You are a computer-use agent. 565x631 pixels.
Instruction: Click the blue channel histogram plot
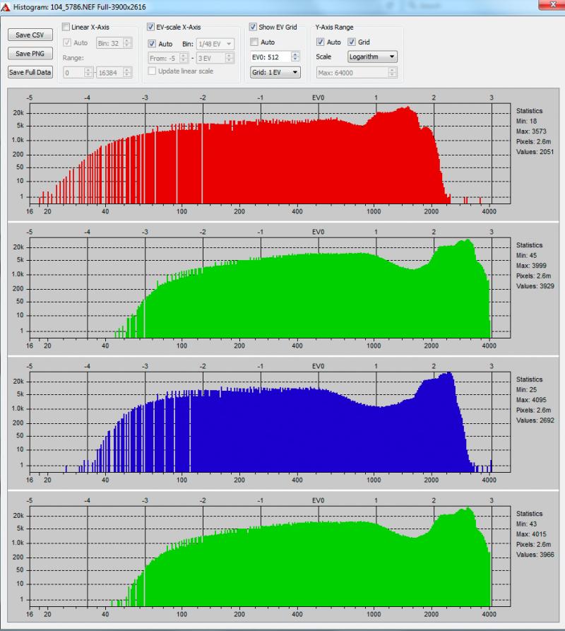pos(270,422)
